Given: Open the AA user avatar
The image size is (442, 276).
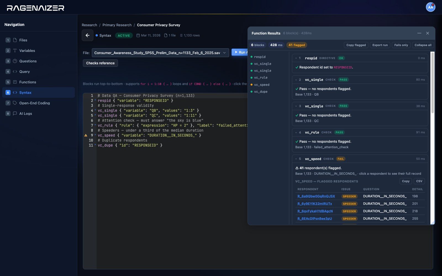Looking at the screenshot, I should 430,7.
